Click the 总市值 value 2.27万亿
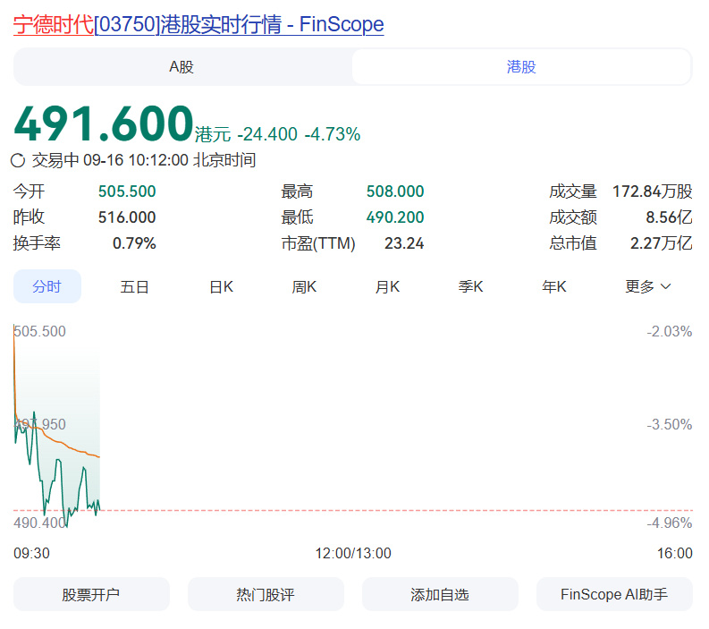This screenshot has height=629, width=709. coord(661,243)
